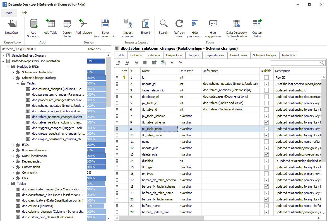Uncheck Nullable for the update_id column

(266, 84)
